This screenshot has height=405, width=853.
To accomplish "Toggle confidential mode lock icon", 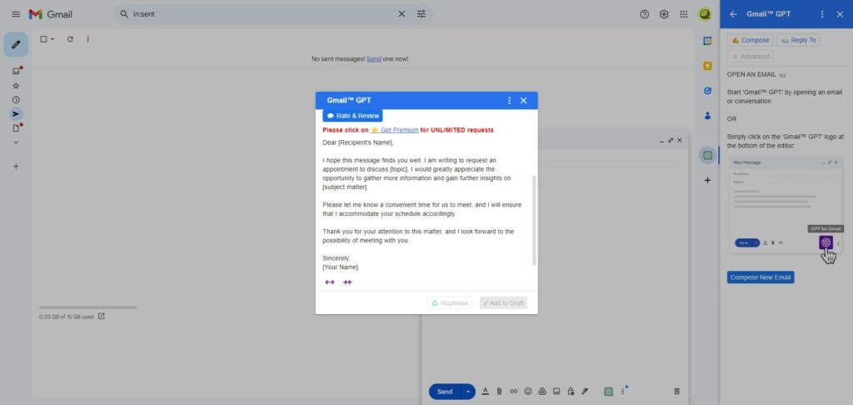I will (571, 392).
